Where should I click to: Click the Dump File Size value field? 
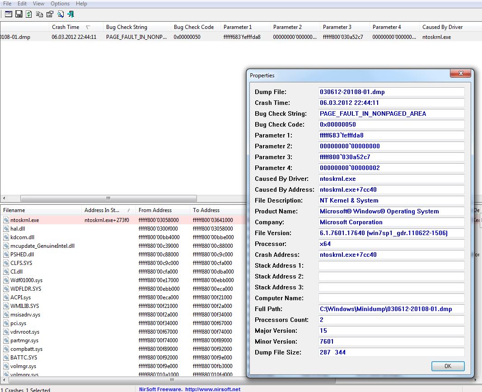(x=392, y=352)
